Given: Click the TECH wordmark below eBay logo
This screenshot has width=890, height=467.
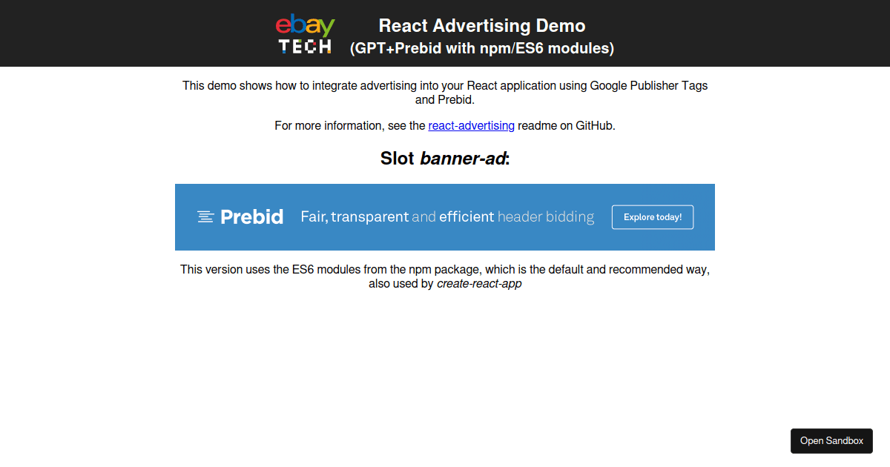Looking at the screenshot, I should [x=305, y=47].
